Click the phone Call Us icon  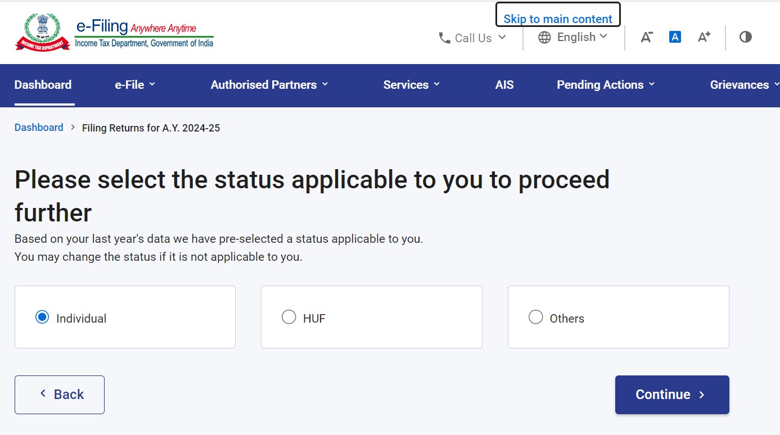[x=444, y=38]
